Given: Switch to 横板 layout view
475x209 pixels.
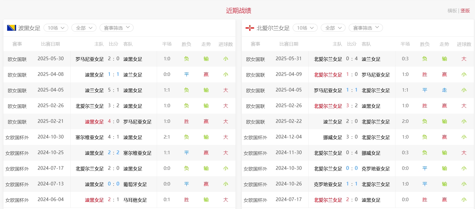Looking at the screenshot, I should pos(452,11).
